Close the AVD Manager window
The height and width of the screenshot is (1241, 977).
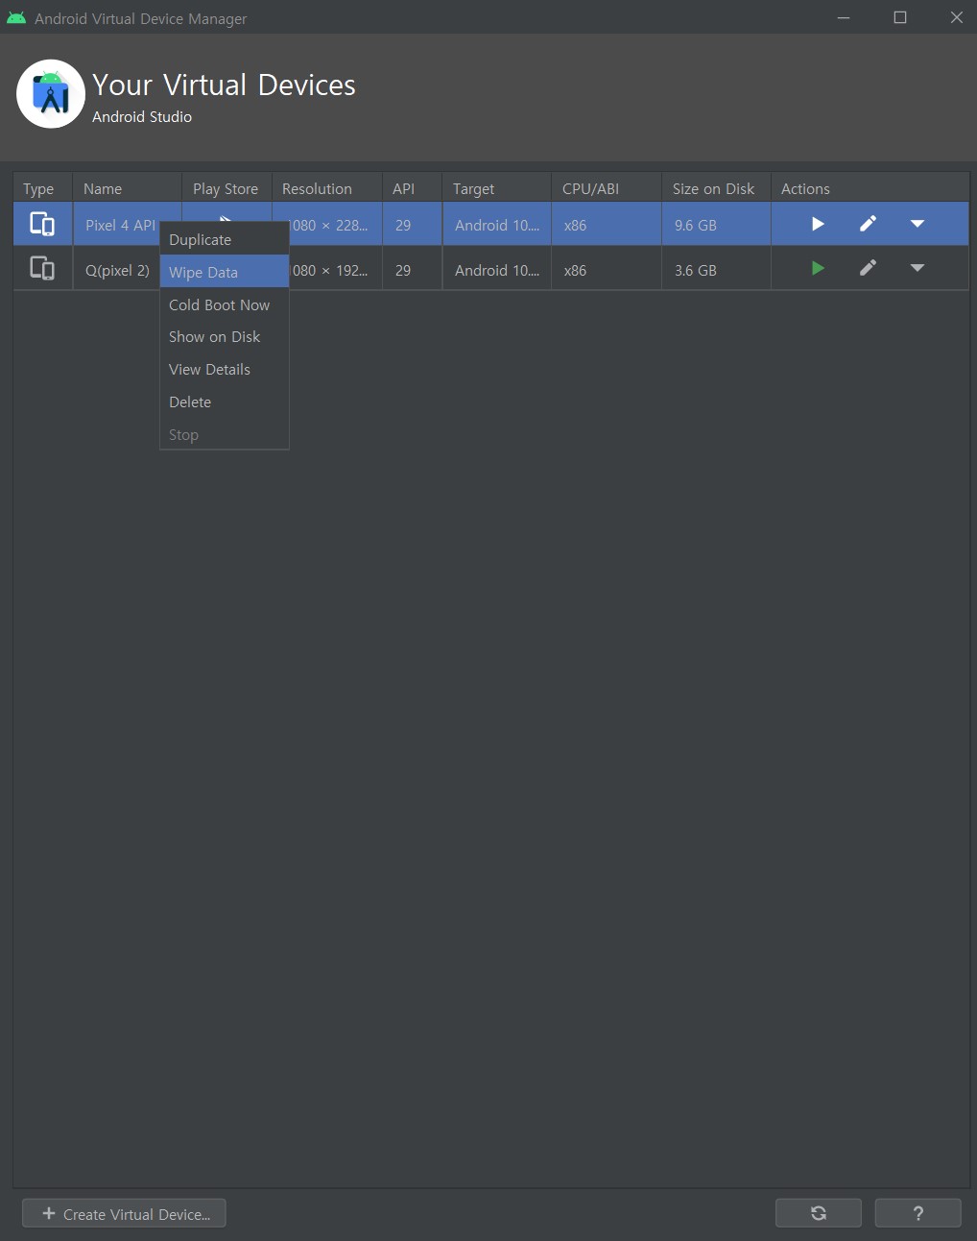[x=957, y=17]
